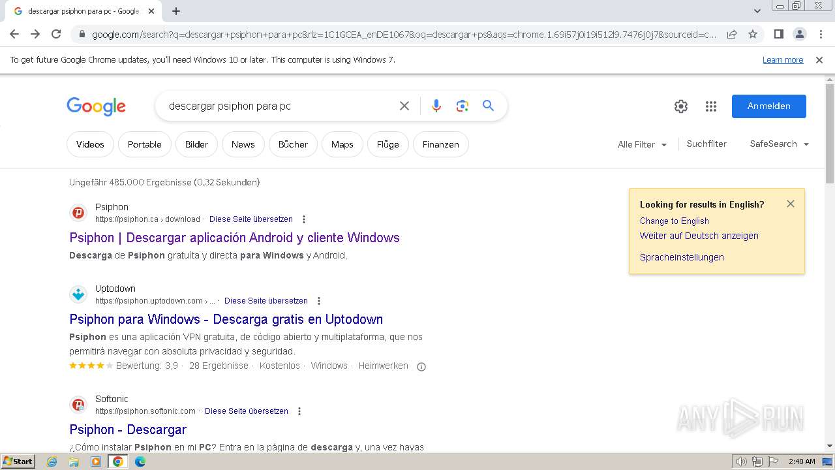Open Psiphon - Descargar Softonic result
Viewport: 835px width, 470px height.
[x=128, y=430]
